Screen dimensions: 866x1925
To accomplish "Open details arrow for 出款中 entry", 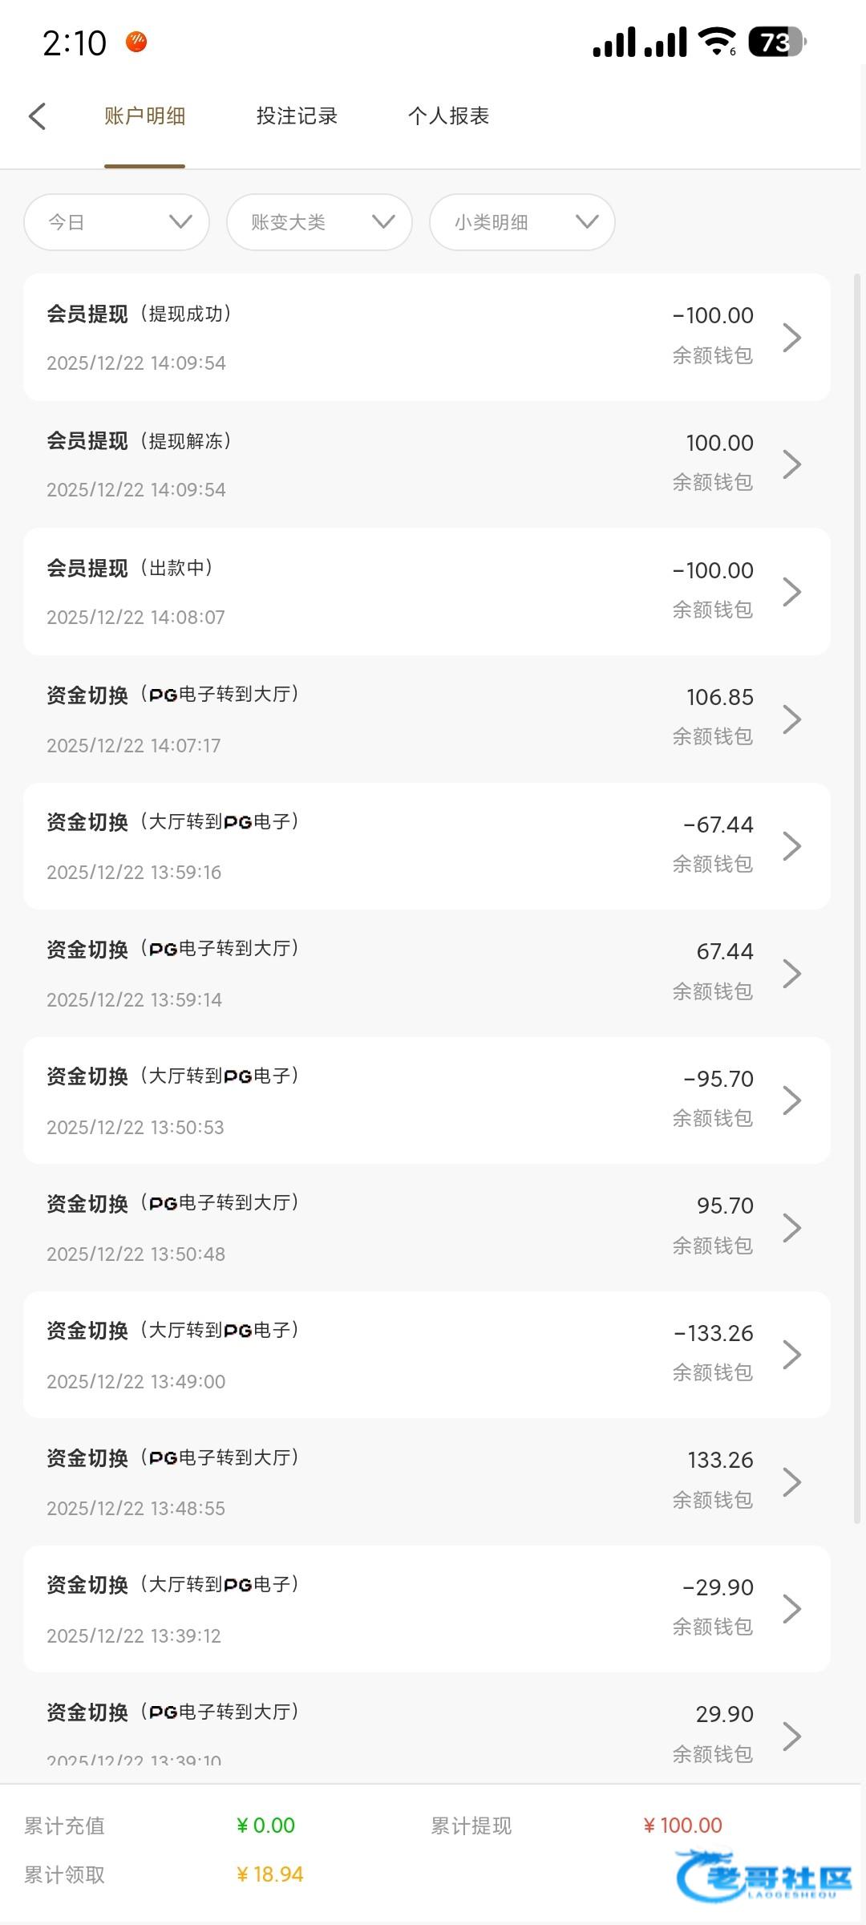I will tap(791, 592).
